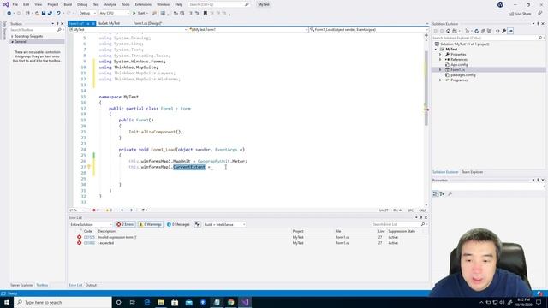Click the Start debugging button

140,14
